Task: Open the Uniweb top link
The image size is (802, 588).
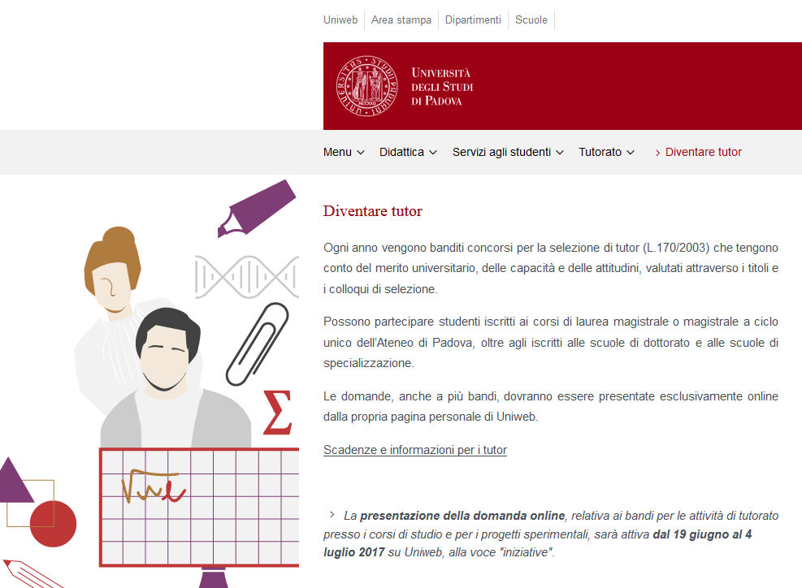Action: tap(340, 19)
